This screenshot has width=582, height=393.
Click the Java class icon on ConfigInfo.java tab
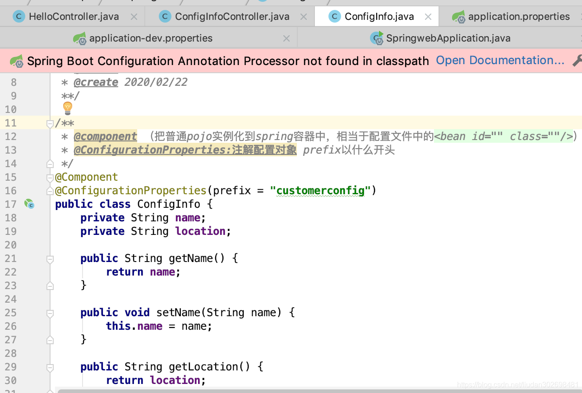click(x=334, y=16)
